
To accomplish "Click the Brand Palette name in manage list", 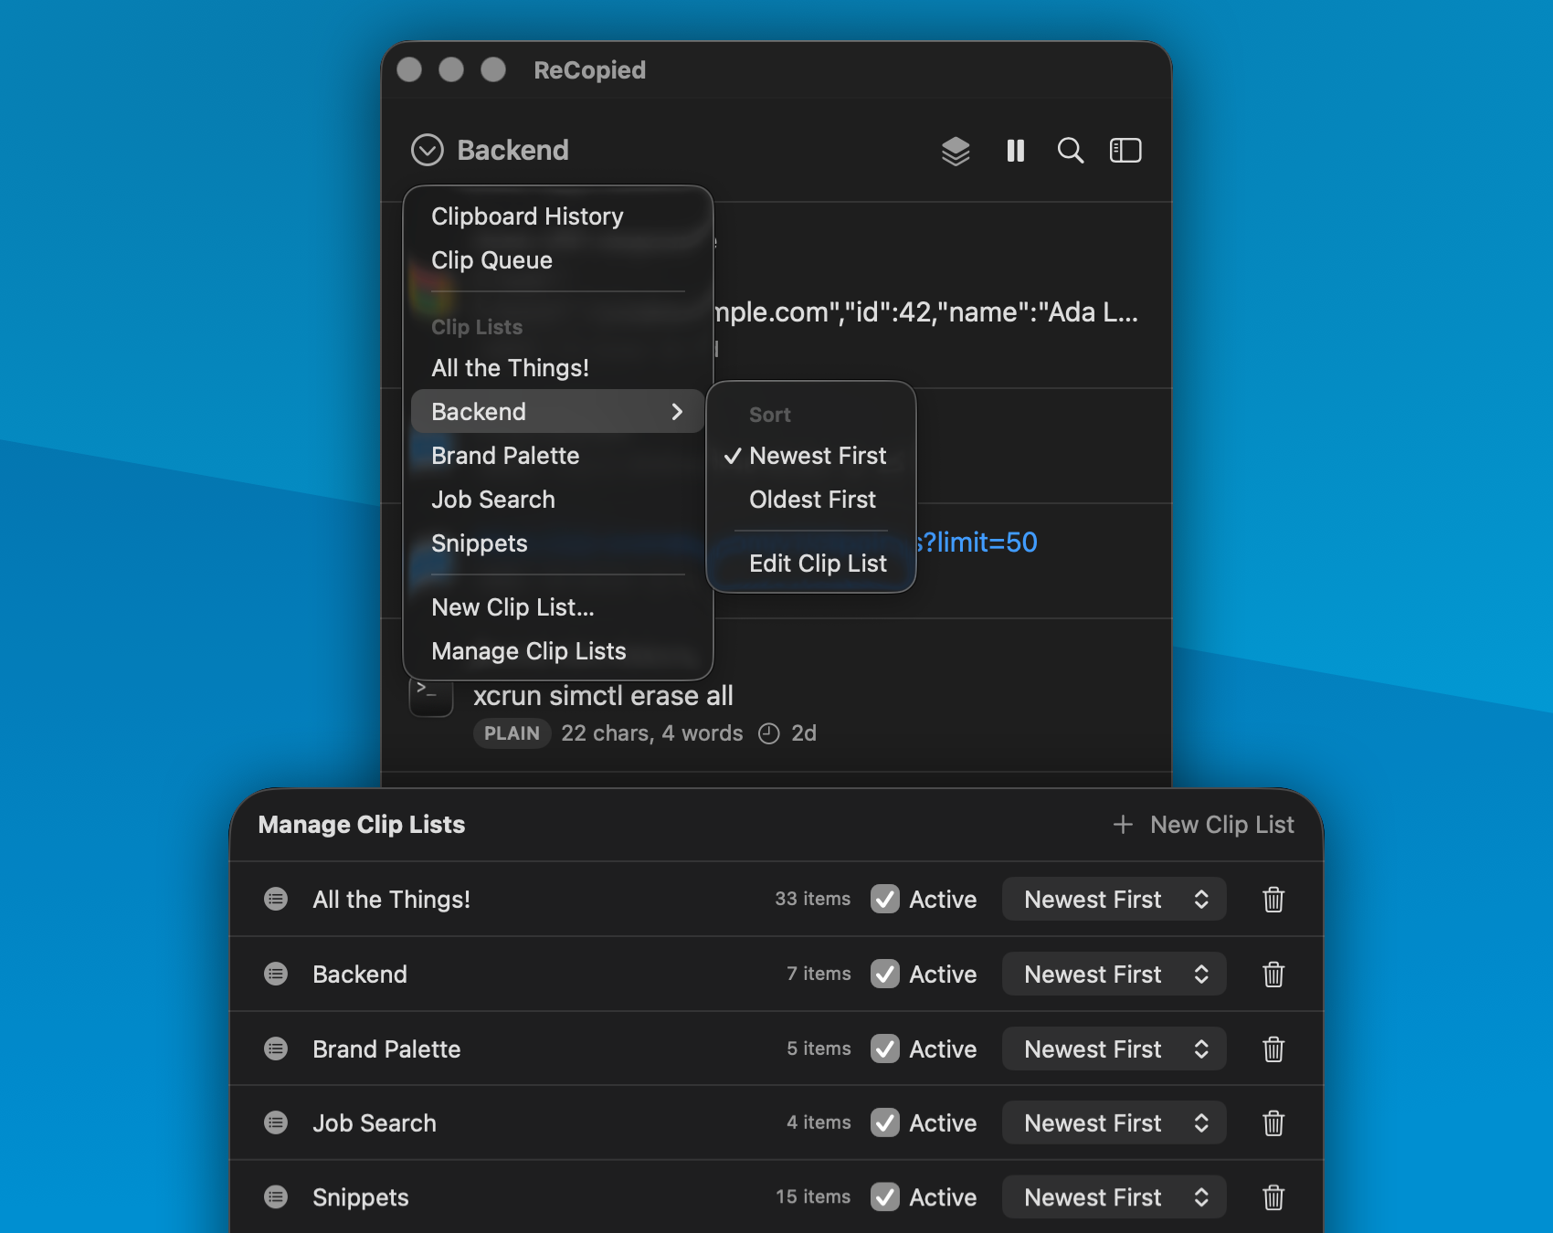I will tap(386, 1049).
